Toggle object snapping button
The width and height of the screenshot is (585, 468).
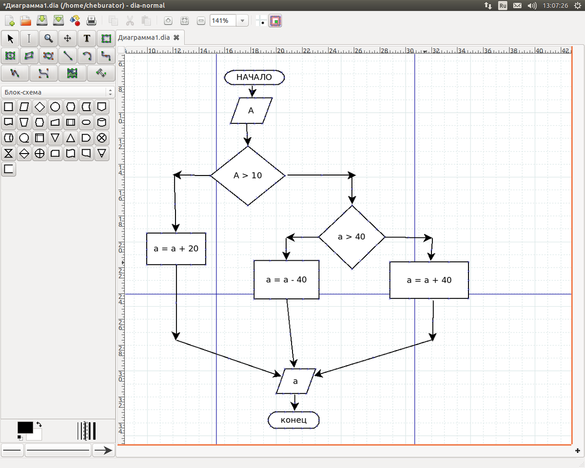coord(276,21)
